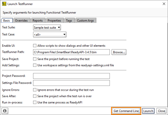Click the 'Save Project:' label
The image size is (168, 115).
point(10,59)
